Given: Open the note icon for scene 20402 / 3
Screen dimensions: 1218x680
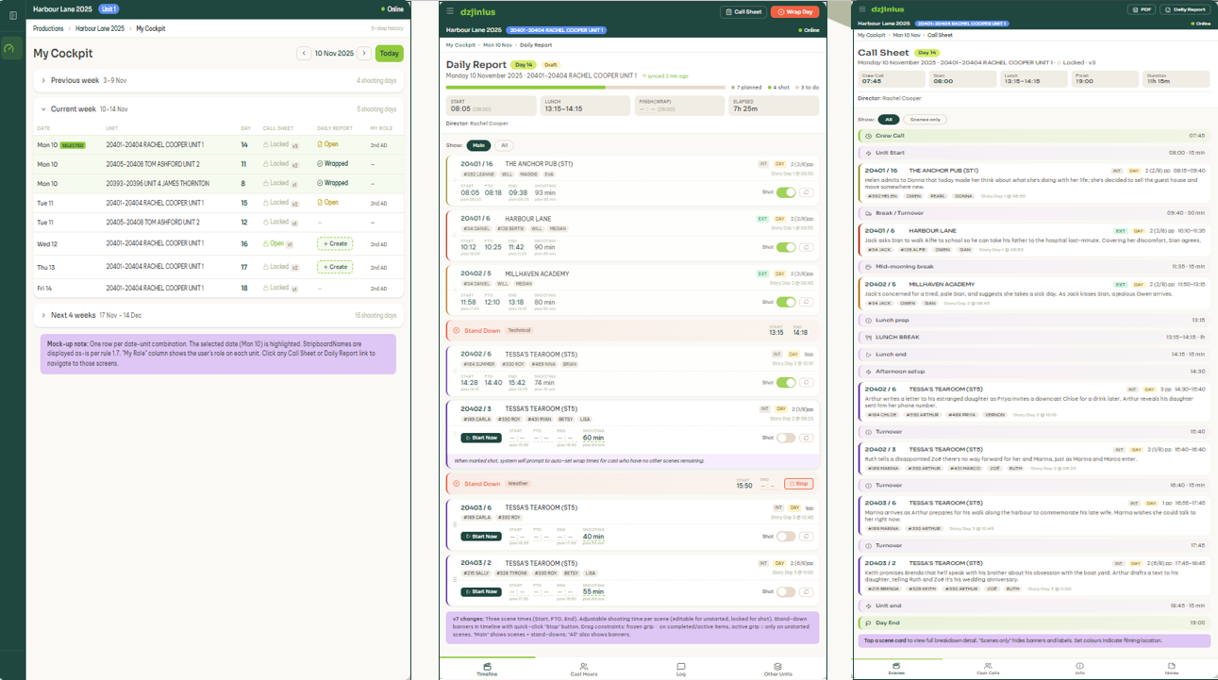Looking at the screenshot, I should click(x=806, y=438).
